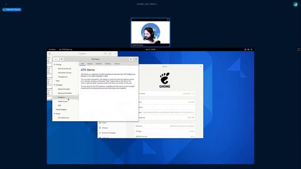This screenshot has width=301, height=169.
Task: Open the Terminal window menu icon
Action: tap(110, 54)
